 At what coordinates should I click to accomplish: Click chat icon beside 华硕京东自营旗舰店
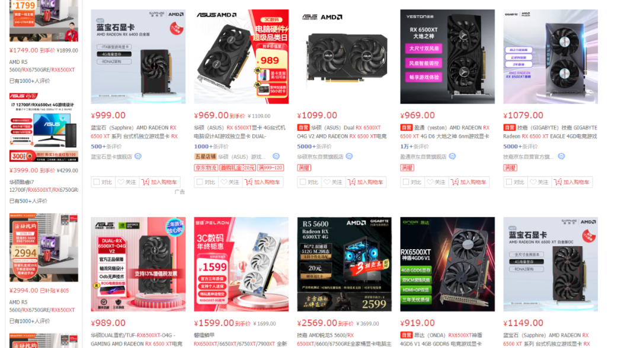click(349, 156)
